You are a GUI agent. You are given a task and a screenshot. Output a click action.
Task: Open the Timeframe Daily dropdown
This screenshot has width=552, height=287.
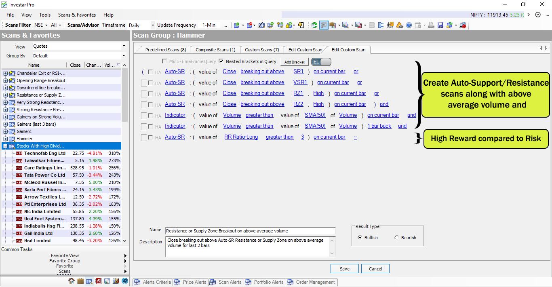[x=152, y=25]
